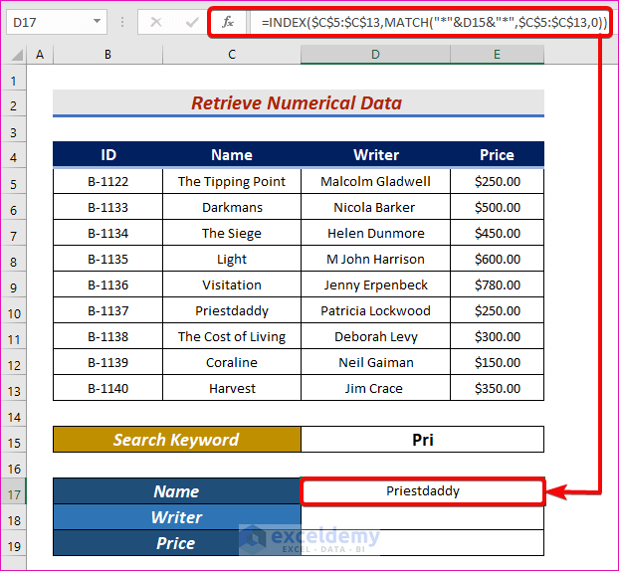Select cell The Cost of Living
Screen dimensions: 619x571
click(x=232, y=336)
